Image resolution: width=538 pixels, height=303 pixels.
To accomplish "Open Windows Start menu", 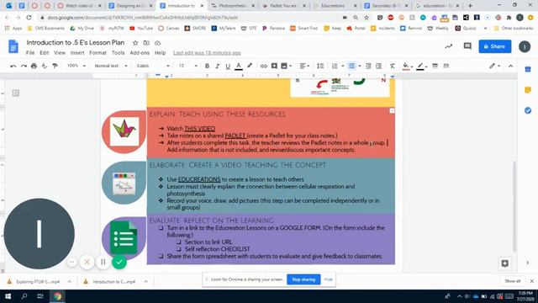I will [x=8, y=296].
